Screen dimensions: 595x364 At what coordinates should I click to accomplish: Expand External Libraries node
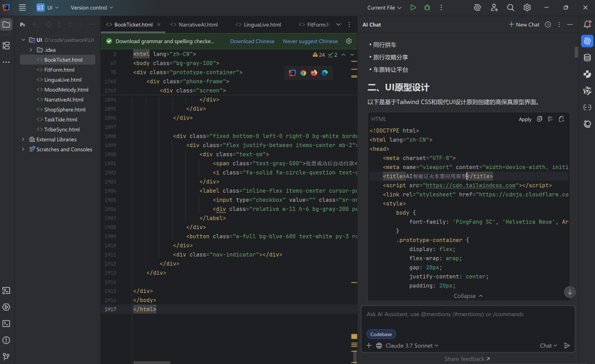pos(23,139)
